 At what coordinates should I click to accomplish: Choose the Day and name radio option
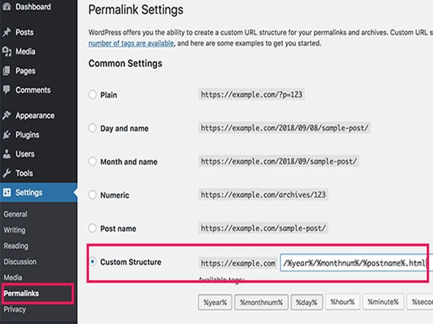pos(92,129)
